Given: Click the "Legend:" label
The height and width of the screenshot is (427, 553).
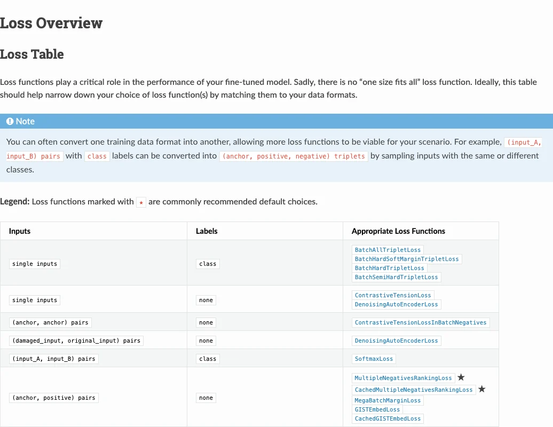Looking at the screenshot, I should point(15,202).
